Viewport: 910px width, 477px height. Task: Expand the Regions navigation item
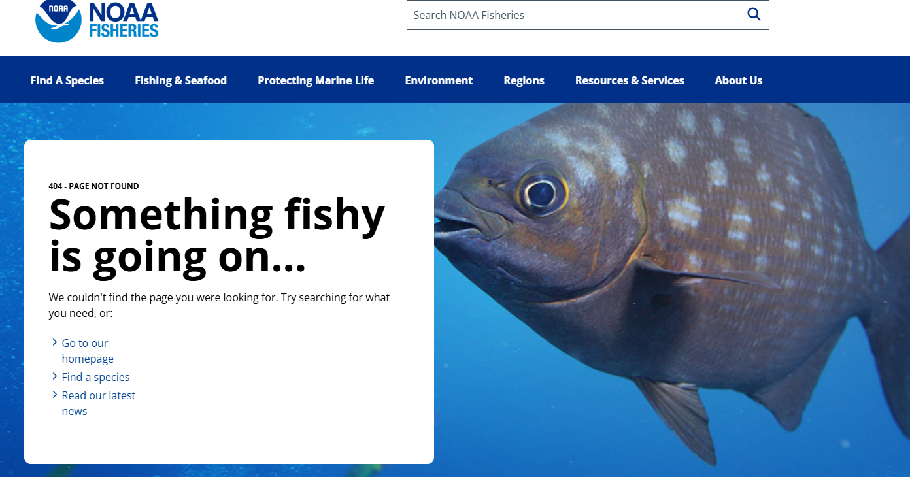coord(524,80)
